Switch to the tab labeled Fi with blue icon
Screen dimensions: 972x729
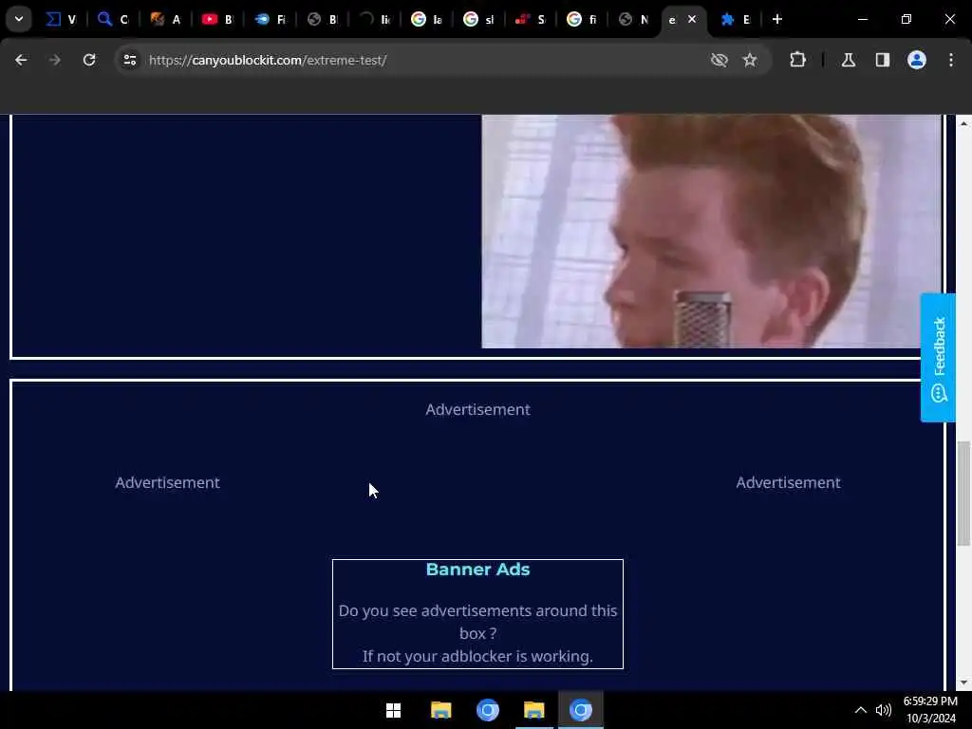[x=271, y=19]
